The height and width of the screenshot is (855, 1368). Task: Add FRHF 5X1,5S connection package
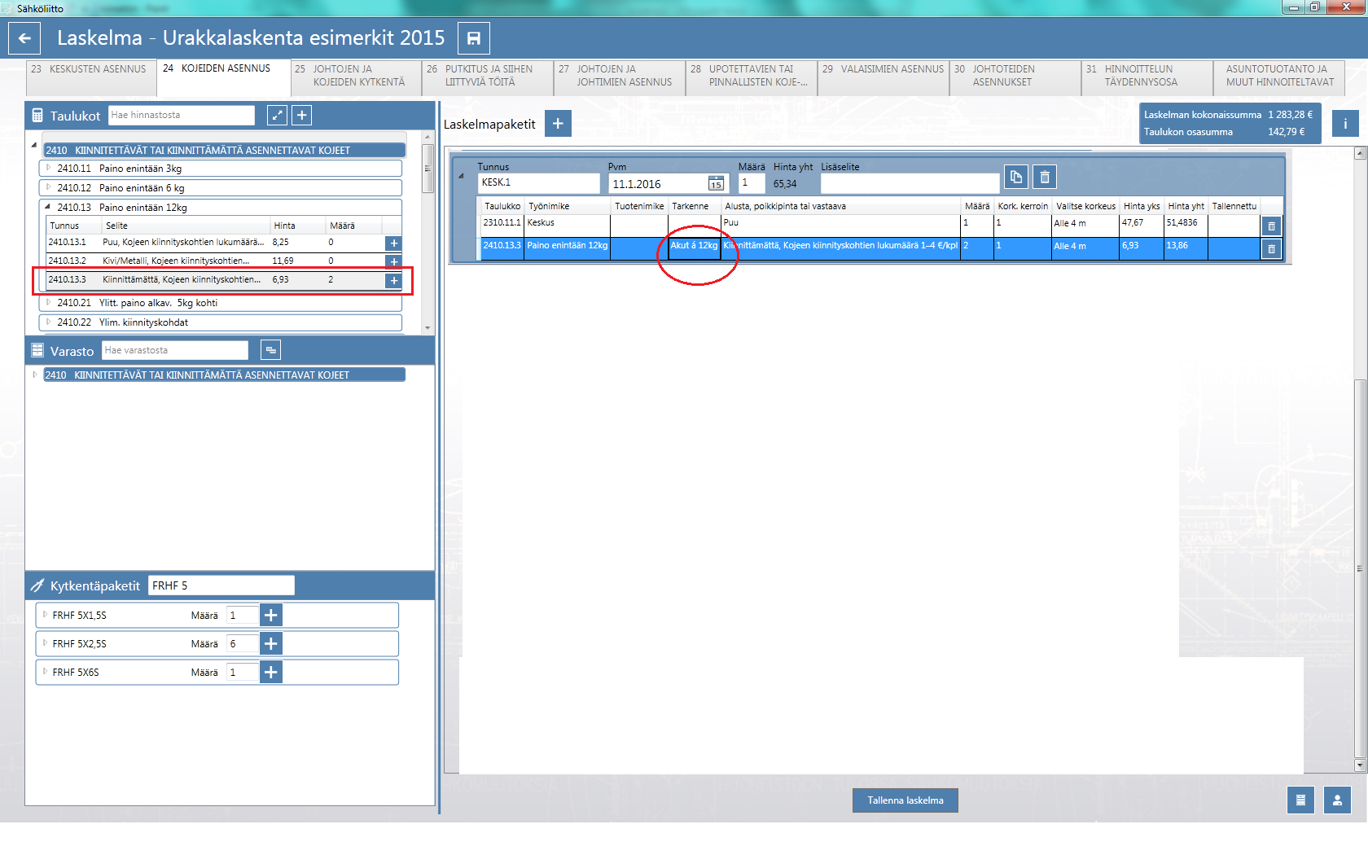coord(271,616)
